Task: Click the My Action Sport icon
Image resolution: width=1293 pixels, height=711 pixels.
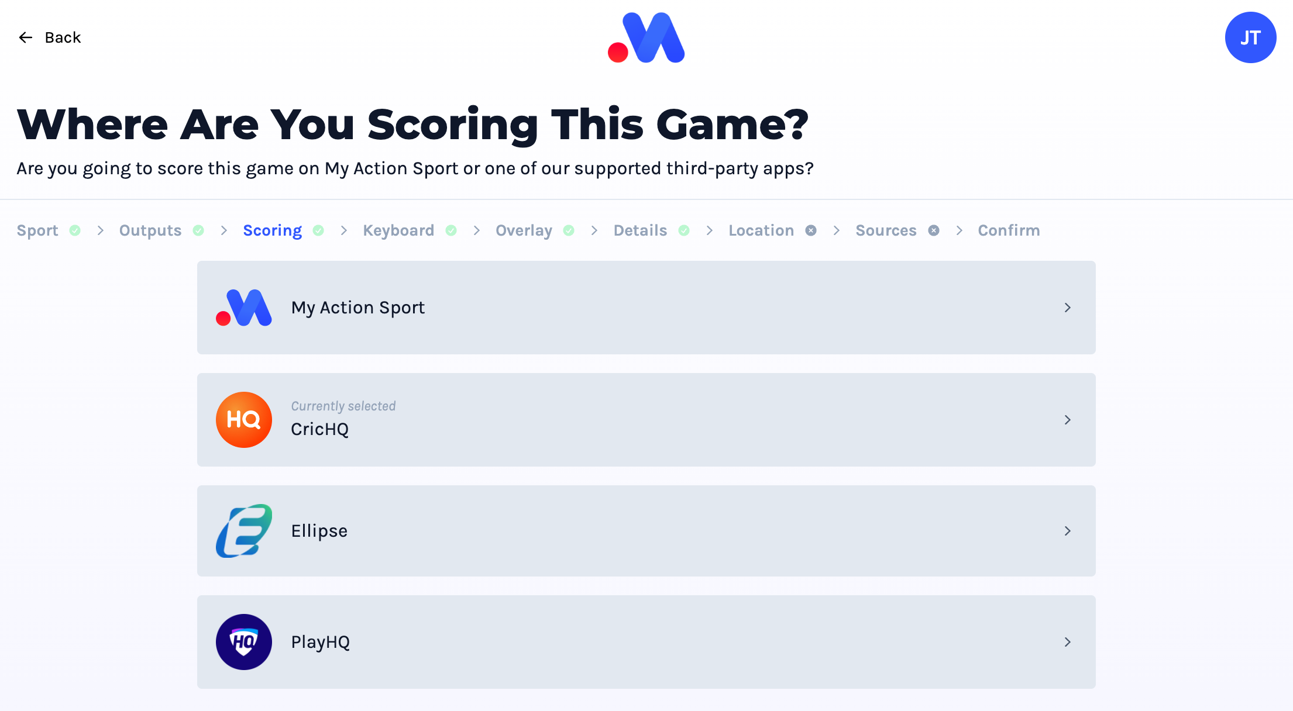Action: [245, 308]
